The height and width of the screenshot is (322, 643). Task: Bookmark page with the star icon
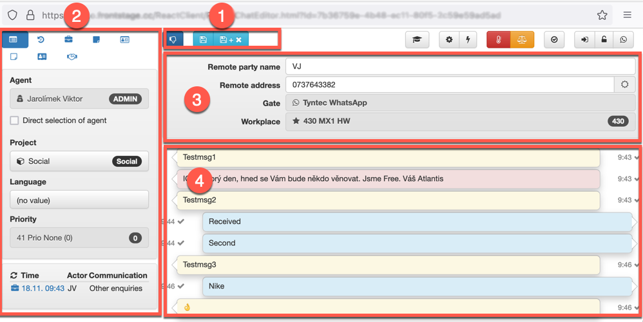602,15
